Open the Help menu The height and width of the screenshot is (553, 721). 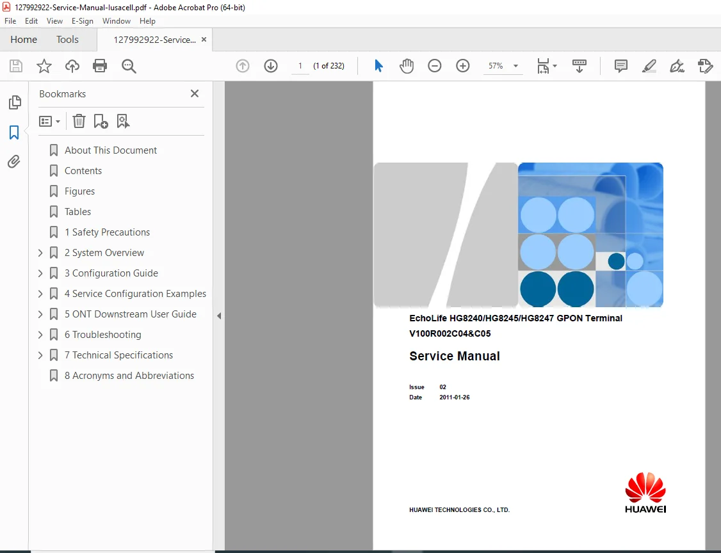point(148,21)
